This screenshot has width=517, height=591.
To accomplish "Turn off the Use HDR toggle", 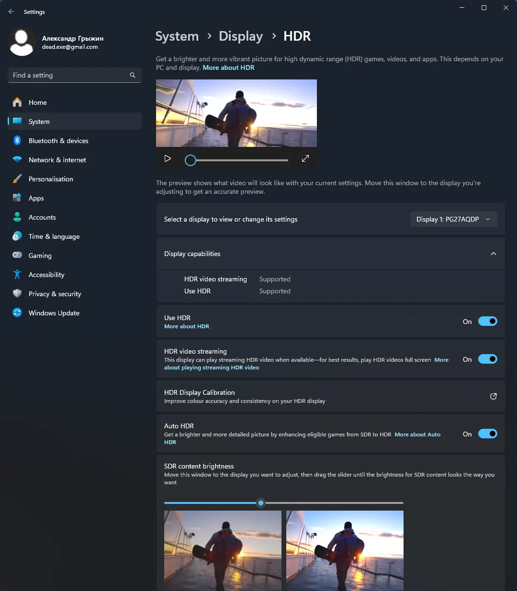I will click(x=487, y=322).
